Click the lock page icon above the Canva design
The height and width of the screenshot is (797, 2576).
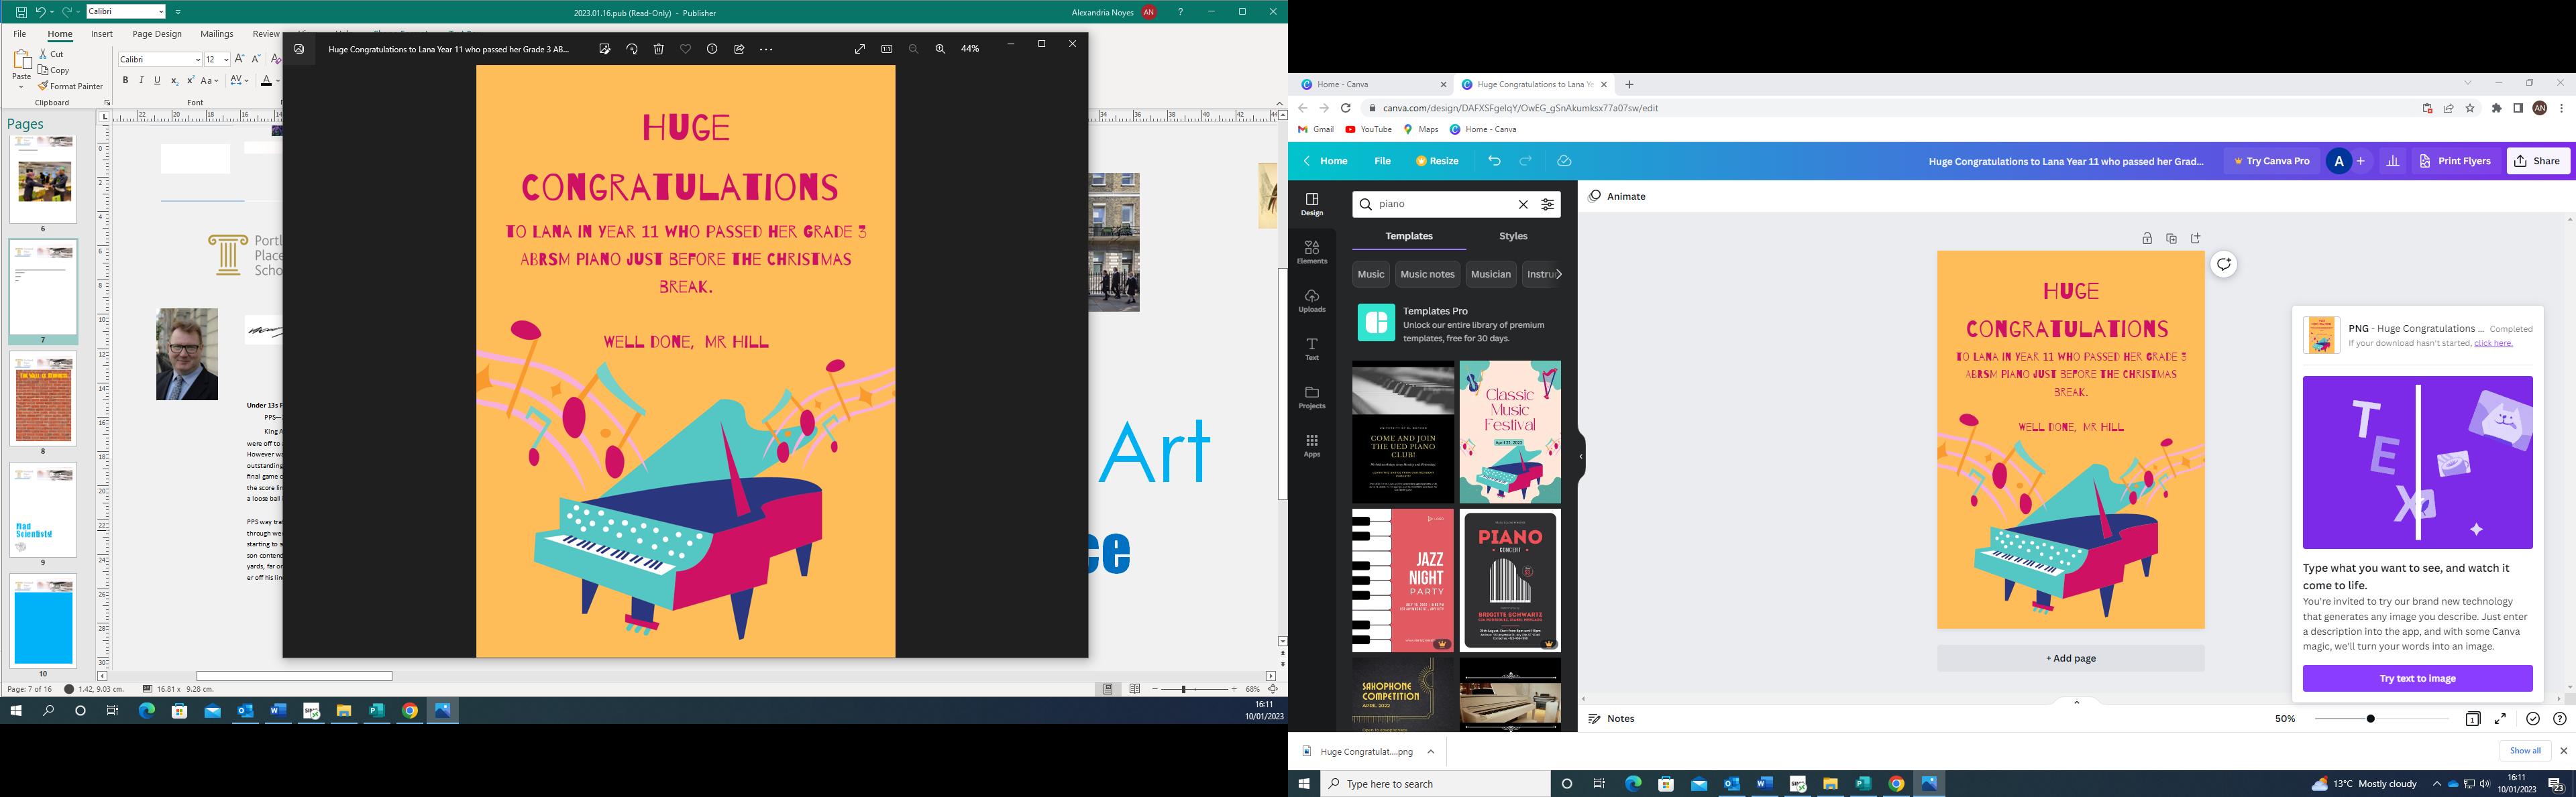pos(2147,239)
